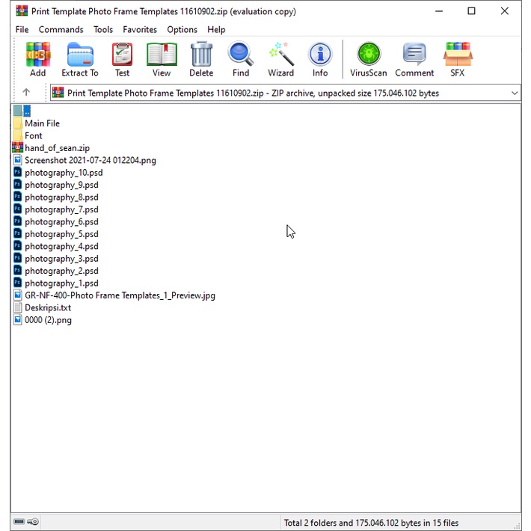Click the drive icon in status bar
Screen dimensions: 531x531
point(19,522)
